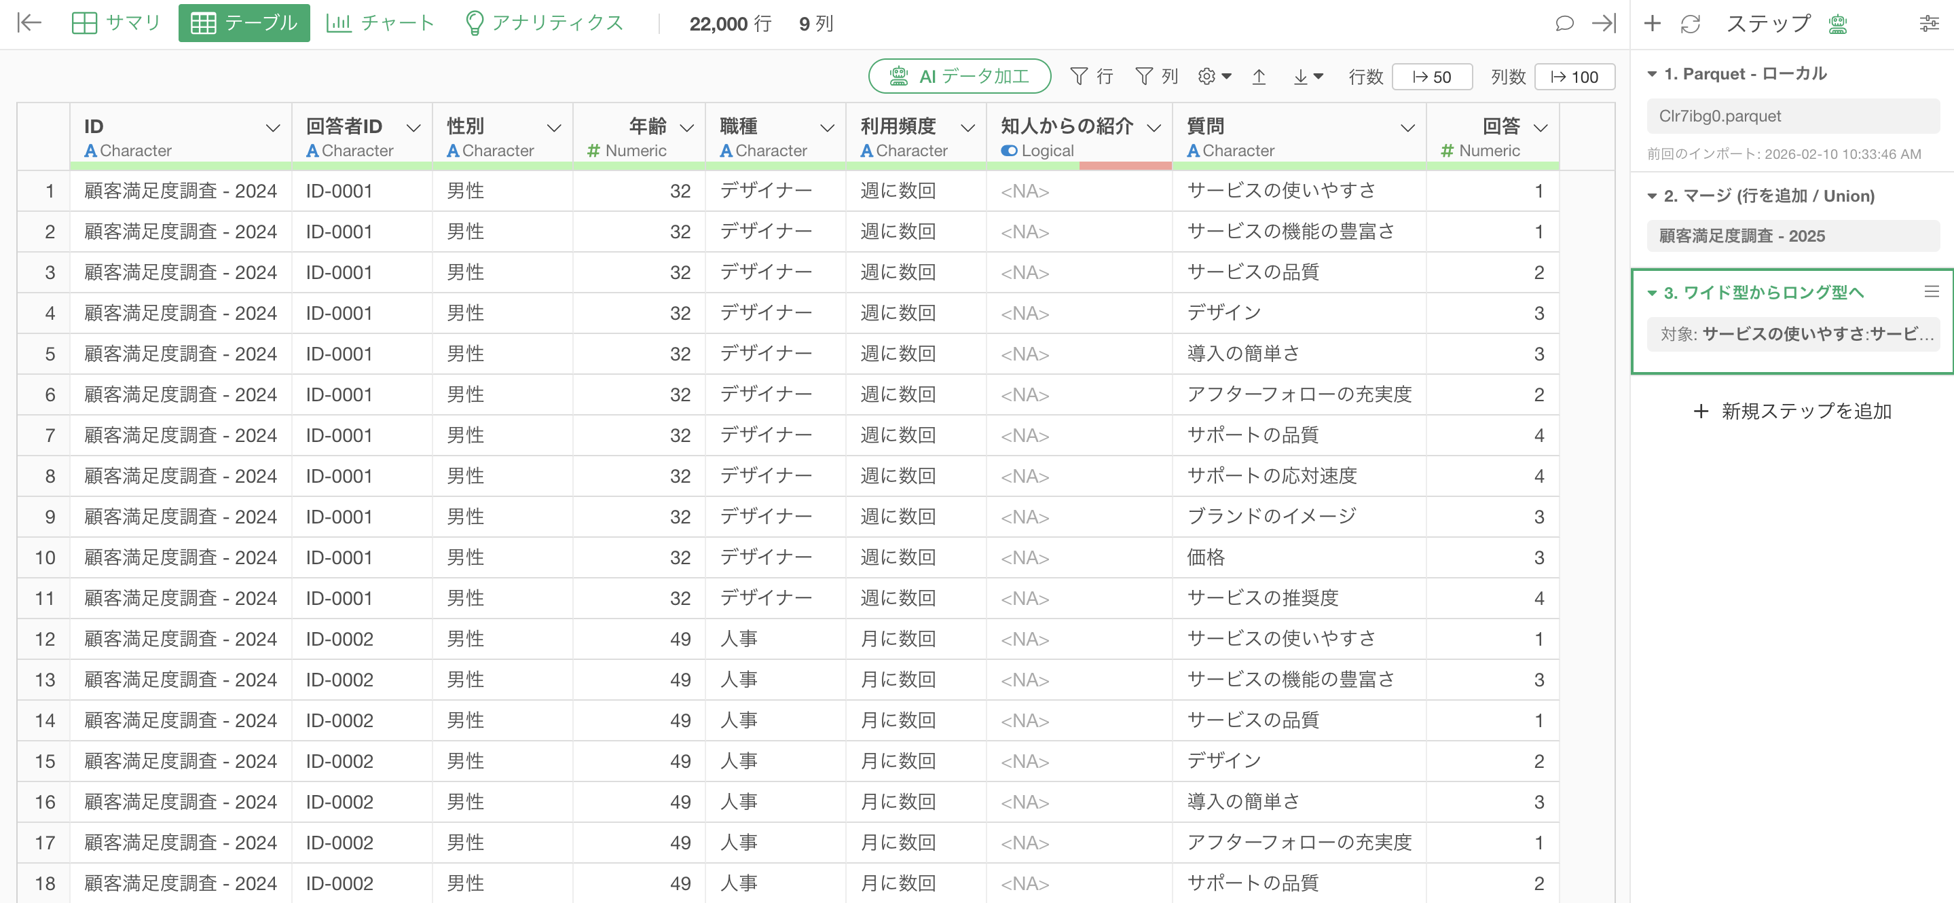Click the collapse-left panel arrow icon
1954x903 pixels.
click(x=29, y=23)
